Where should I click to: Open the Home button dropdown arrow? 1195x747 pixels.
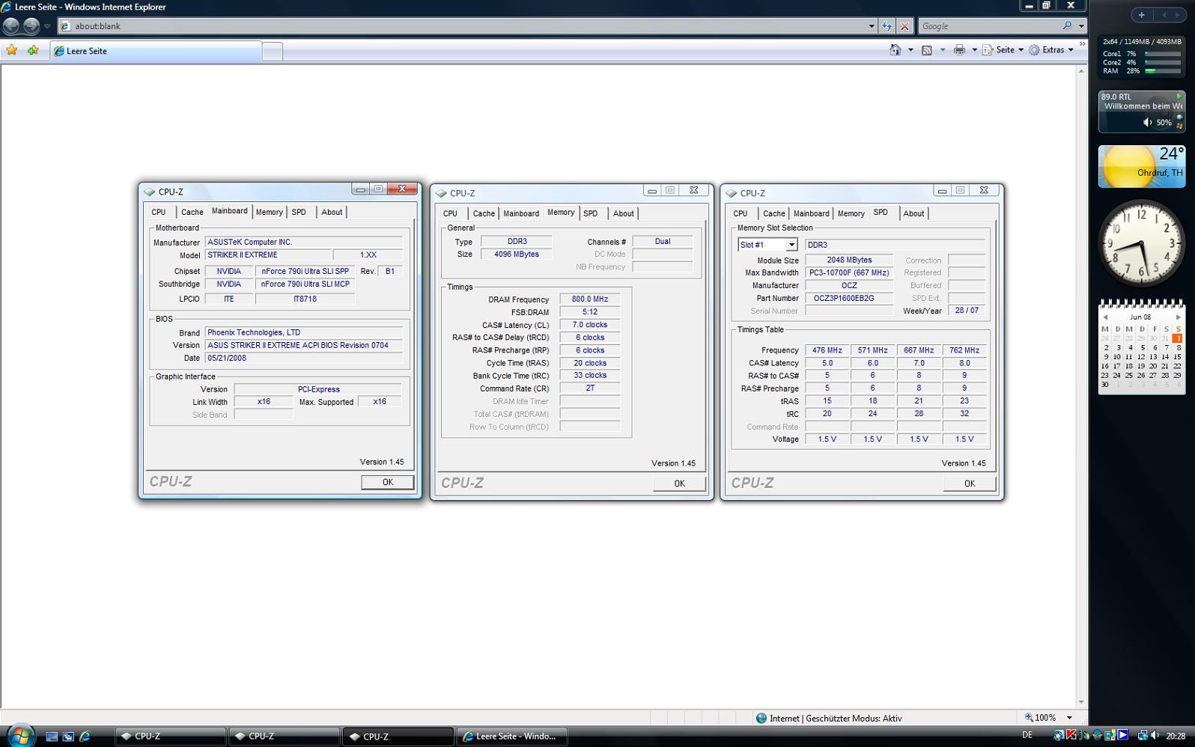pyautogui.click(x=910, y=50)
